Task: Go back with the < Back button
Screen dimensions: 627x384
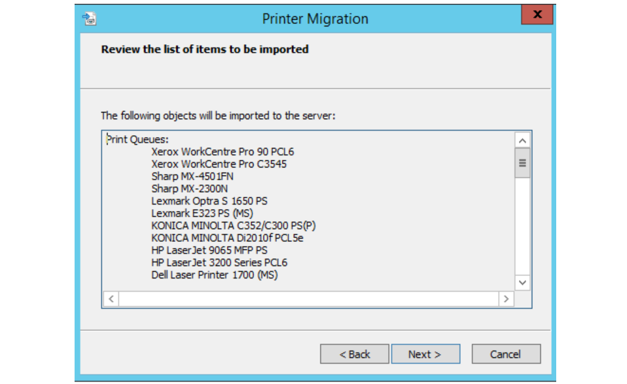Action: [355, 354]
